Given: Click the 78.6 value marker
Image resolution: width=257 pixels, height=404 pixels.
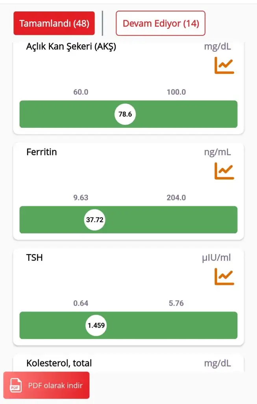Looking at the screenshot, I should pos(125,114).
